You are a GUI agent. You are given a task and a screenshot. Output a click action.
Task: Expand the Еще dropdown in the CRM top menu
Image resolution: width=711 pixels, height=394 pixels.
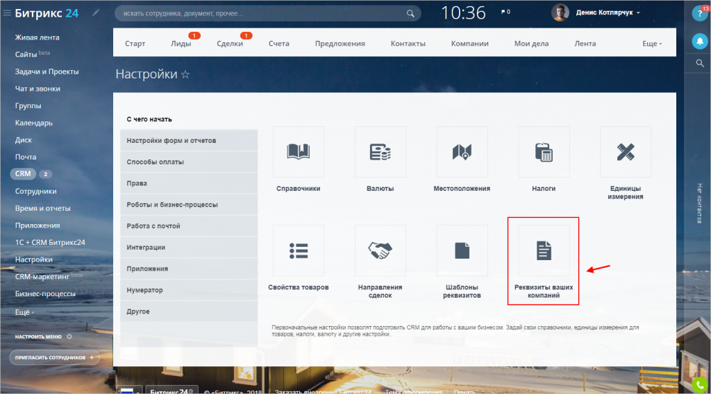click(652, 44)
